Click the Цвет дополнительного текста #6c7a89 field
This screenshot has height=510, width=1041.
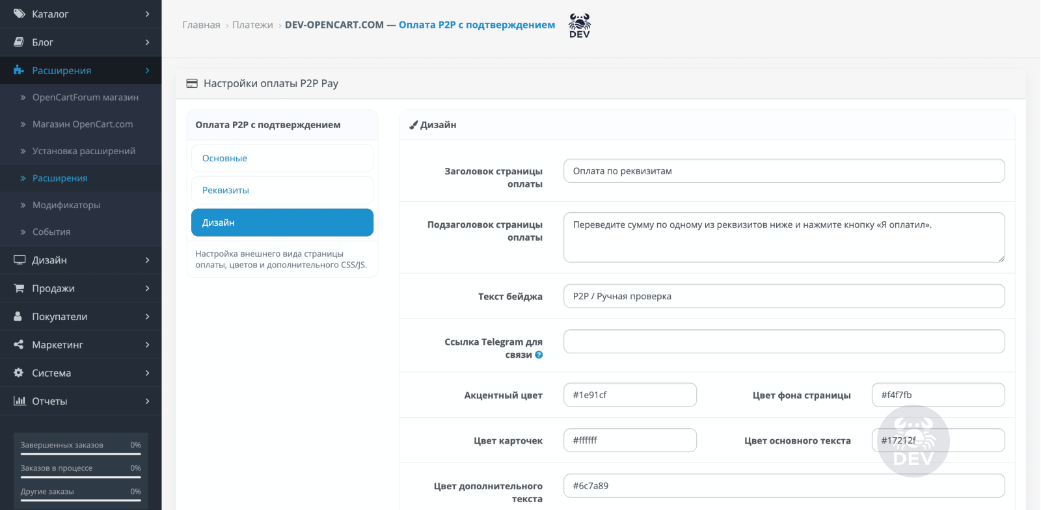pos(784,486)
